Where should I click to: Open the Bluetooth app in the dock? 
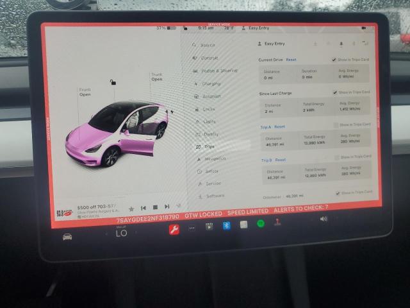click(226, 225)
